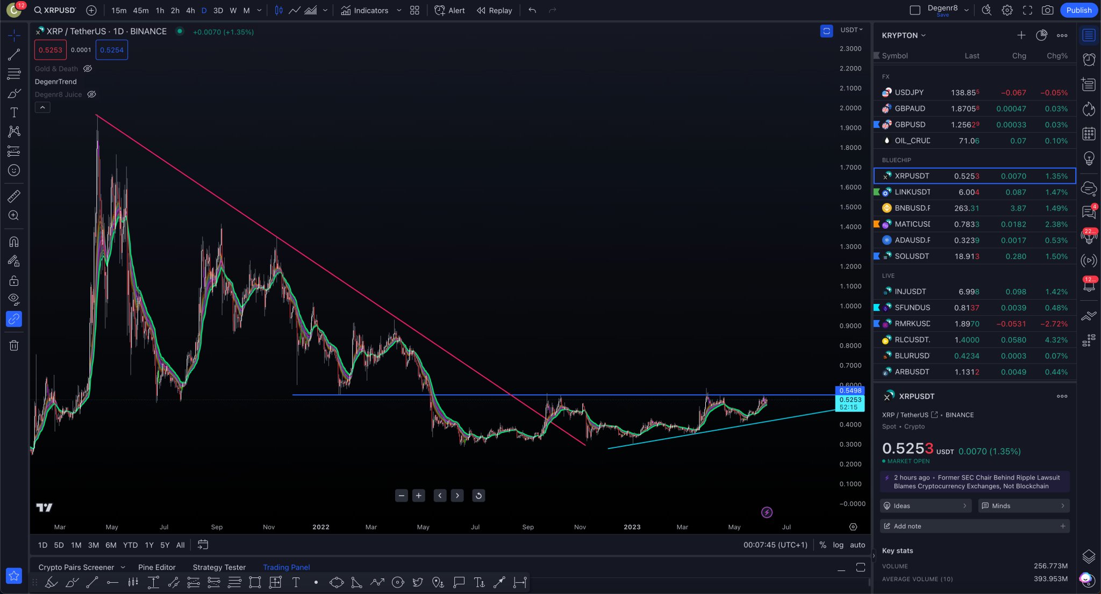1101x594 pixels.
Task: Toggle visibility of Gold & Death indicator
Action: pos(88,69)
